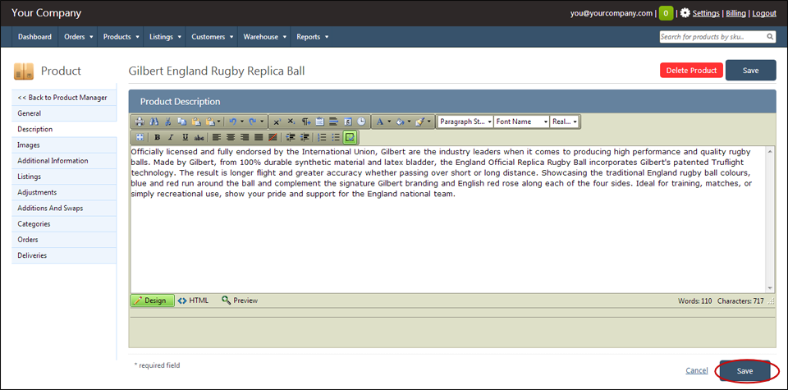
Task: Click the Paste clipboard icon
Action: click(196, 122)
